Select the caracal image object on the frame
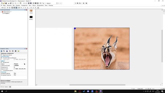165x93 pixels. 102,49
